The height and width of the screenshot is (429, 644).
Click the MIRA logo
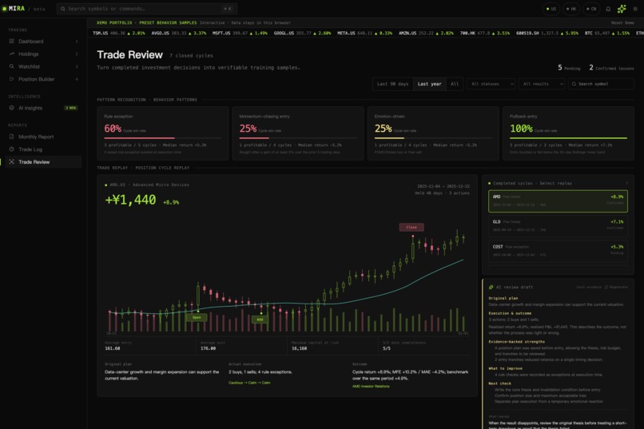[x=14, y=9]
